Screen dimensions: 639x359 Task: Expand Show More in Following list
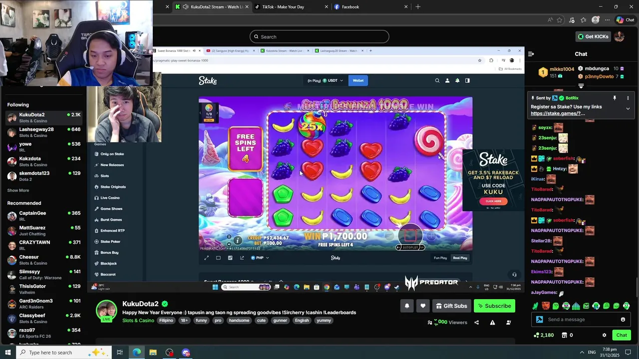18,190
